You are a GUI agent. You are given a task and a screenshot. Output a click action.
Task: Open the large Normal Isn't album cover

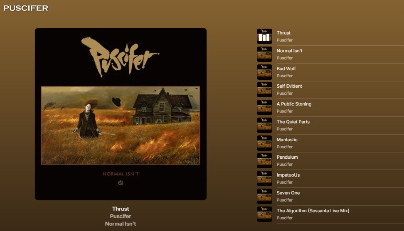(121, 114)
